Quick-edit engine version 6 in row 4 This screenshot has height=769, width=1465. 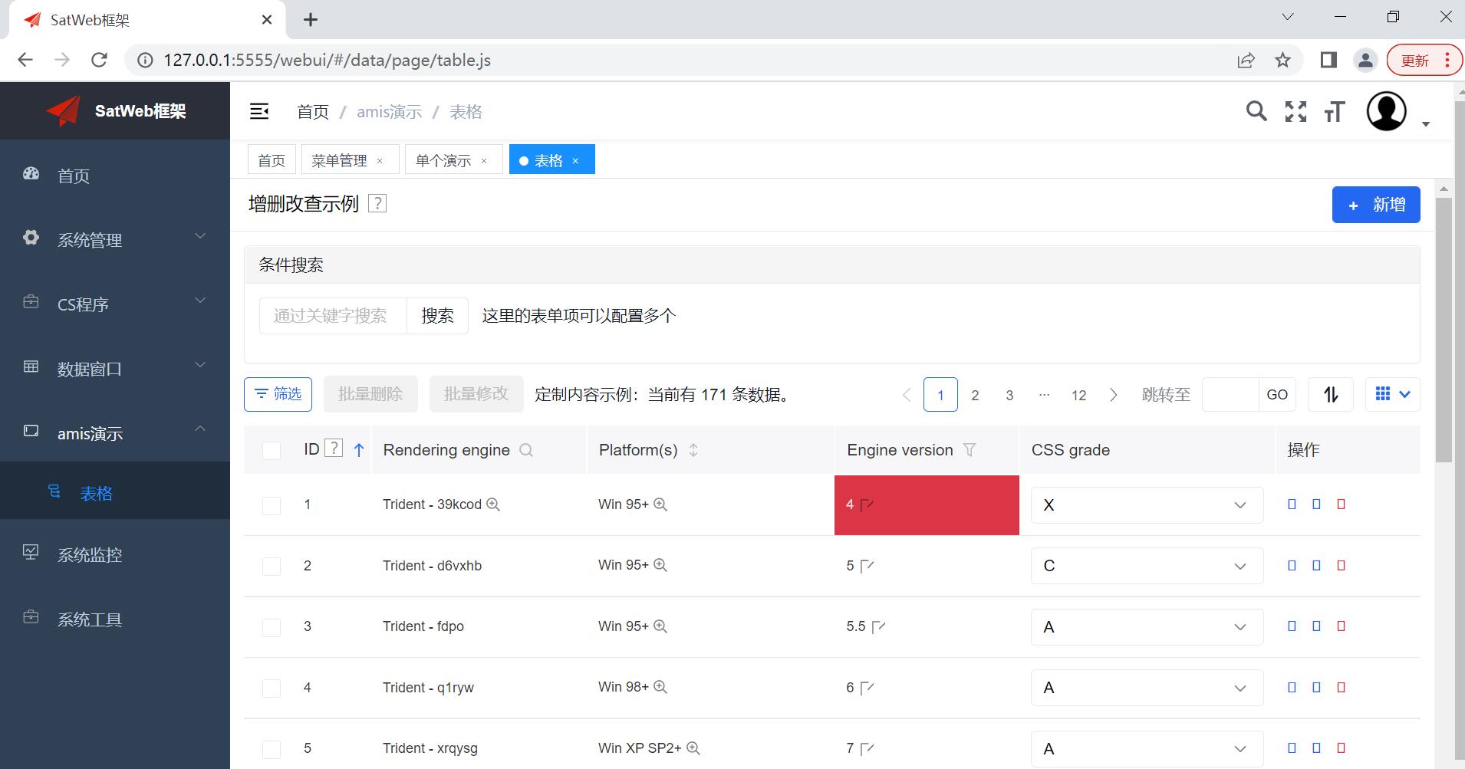pos(867,688)
